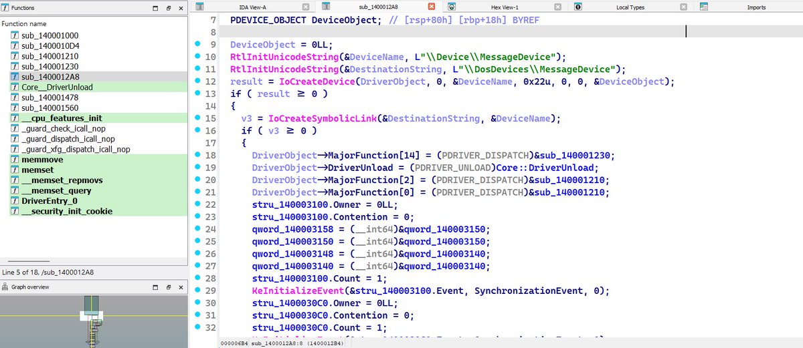Open the Hex View-1 tab

point(505,7)
